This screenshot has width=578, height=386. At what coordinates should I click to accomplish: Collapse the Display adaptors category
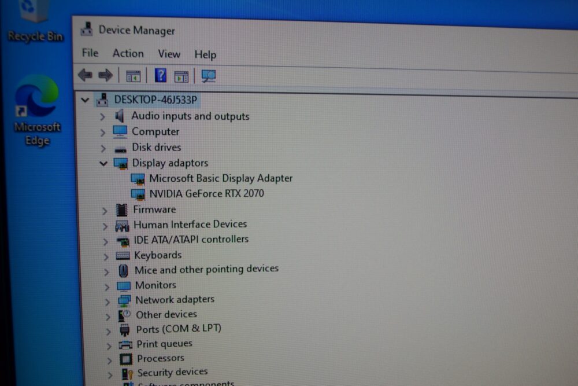coord(103,163)
